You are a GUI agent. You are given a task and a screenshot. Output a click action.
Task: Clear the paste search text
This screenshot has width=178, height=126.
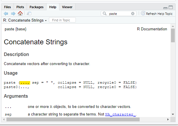click(133, 14)
